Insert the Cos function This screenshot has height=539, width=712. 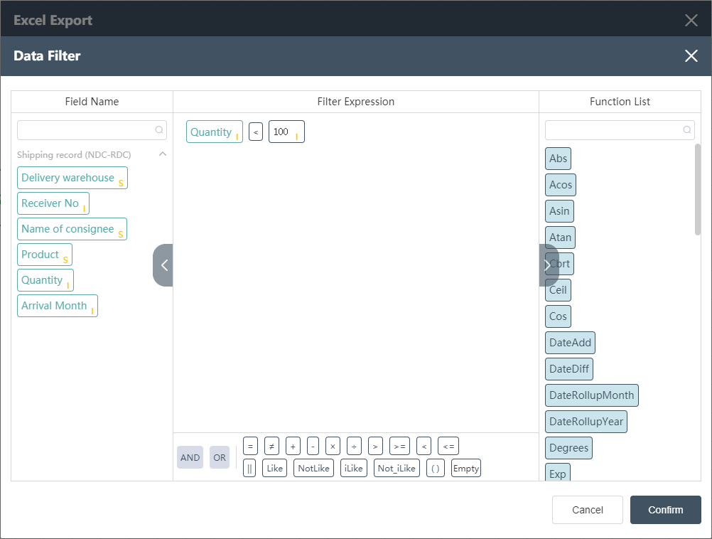pyautogui.click(x=558, y=316)
